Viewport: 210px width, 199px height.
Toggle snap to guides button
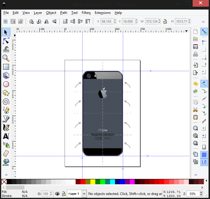click(204, 162)
